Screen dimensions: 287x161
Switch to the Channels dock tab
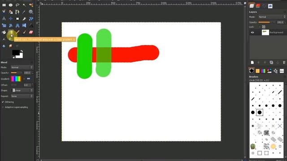(x=258, y=6)
